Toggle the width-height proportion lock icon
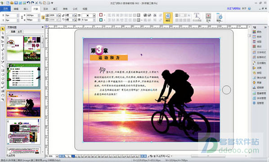269x162 pixels. pos(43,18)
